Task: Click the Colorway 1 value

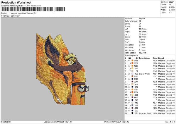Action: coord(16,16)
